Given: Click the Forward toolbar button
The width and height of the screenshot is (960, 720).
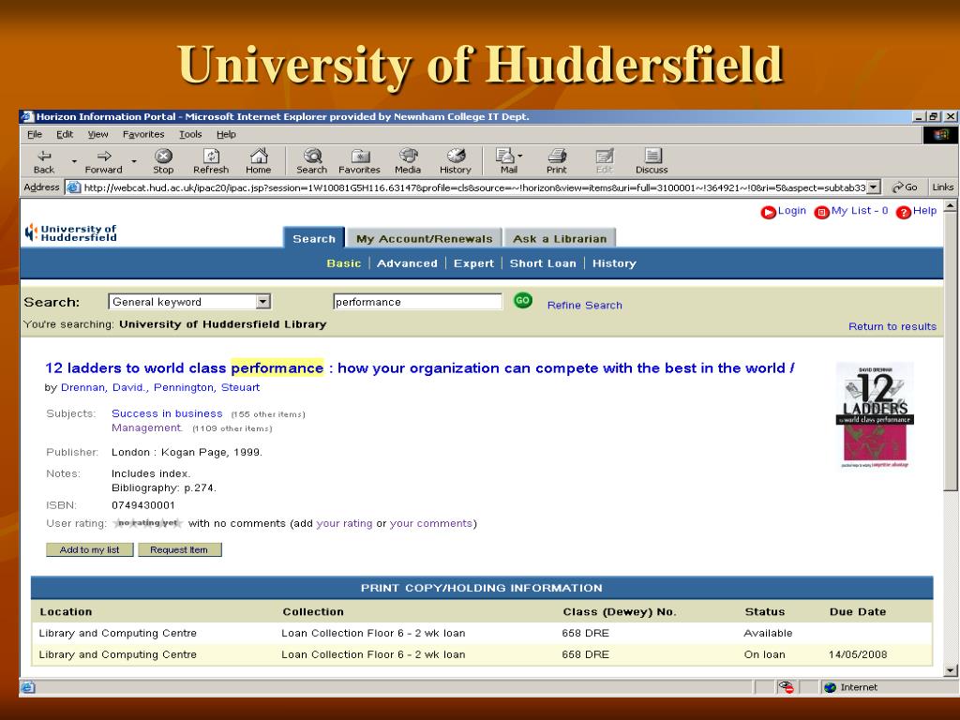Looking at the screenshot, I should [x=103, y=161].
